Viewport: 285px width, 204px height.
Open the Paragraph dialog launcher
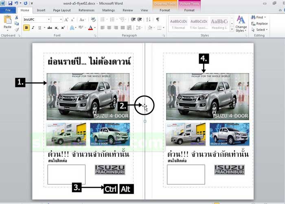click(164, 36)
